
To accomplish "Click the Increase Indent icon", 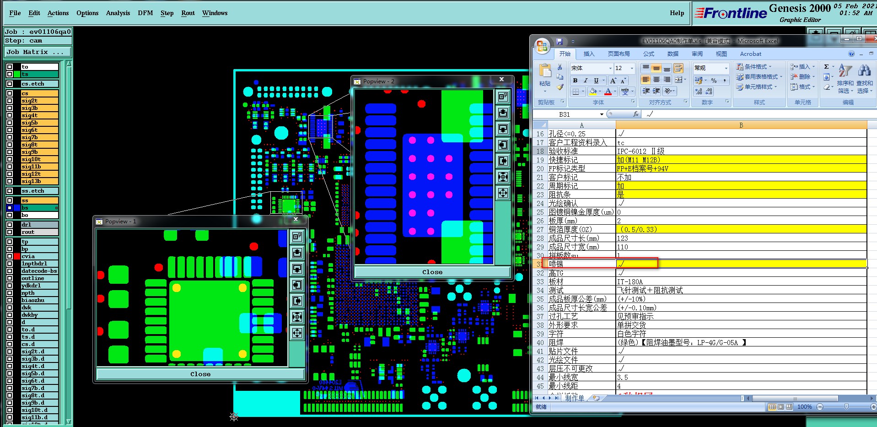I will tap(656, 91).
